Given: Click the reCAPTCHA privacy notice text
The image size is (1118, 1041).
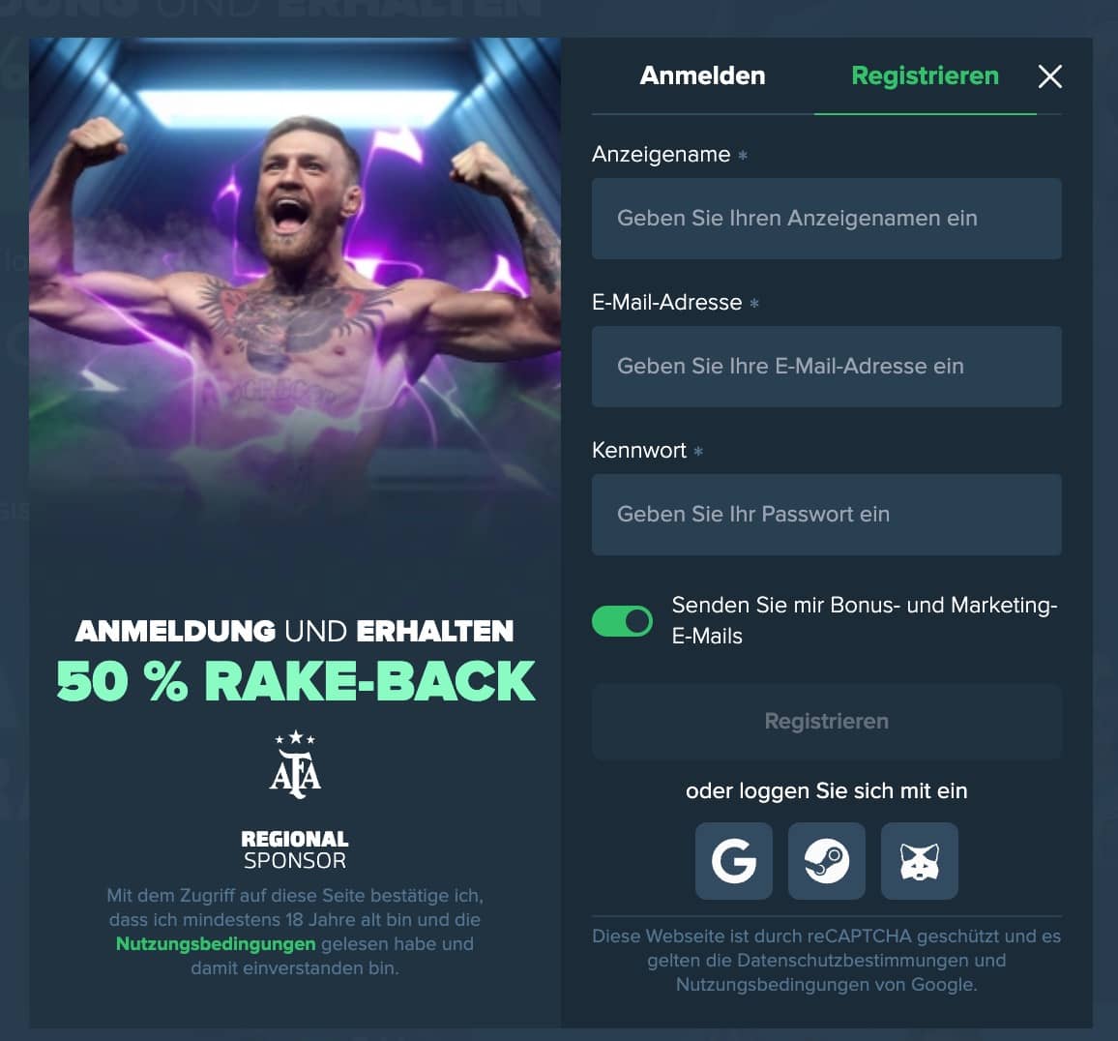Looking at the screenshot, I should 826,961.
